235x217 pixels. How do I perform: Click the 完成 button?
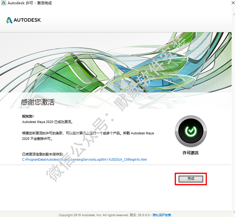coord(191,179)
